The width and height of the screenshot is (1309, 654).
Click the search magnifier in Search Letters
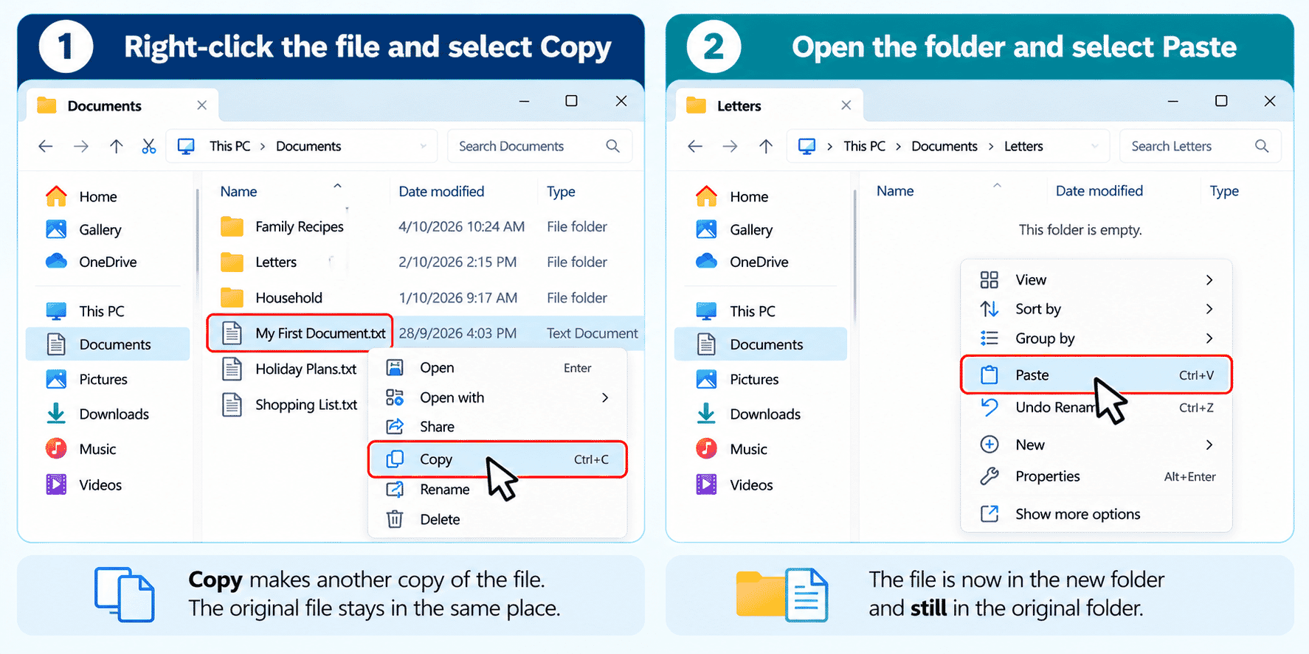[x=1262, y=146]
